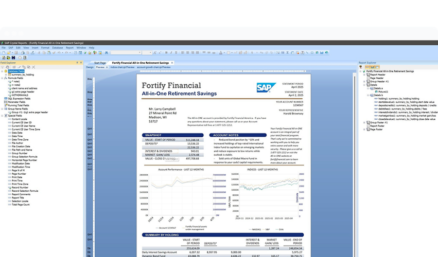Viewport: 438px width, 257px height.
Task: Click the Currency format dollar icon
Action: pyautogui.click(x=252, y=52)
